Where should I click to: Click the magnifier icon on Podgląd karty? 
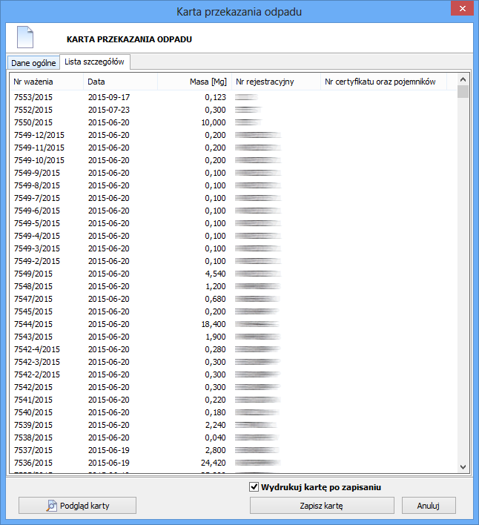[52, 506]
